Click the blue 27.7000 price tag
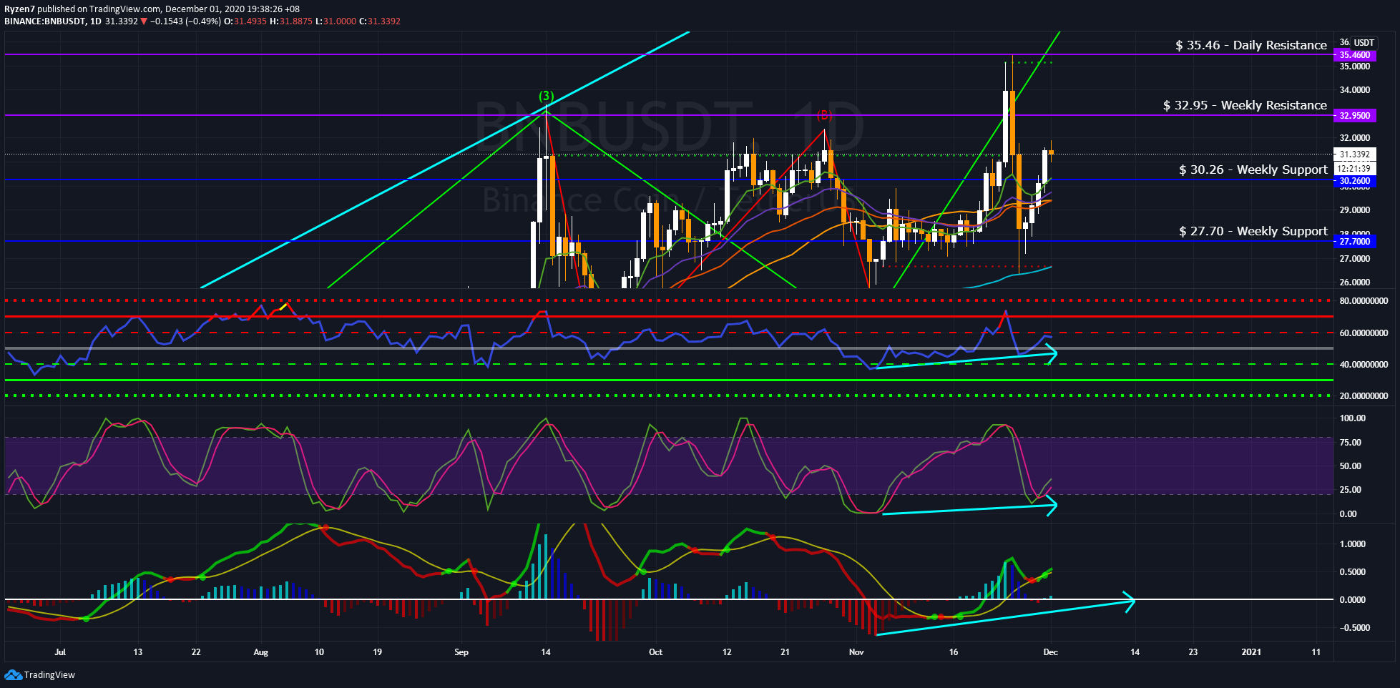Viewport: 1400px width, 688px height. click(1354, 242)
